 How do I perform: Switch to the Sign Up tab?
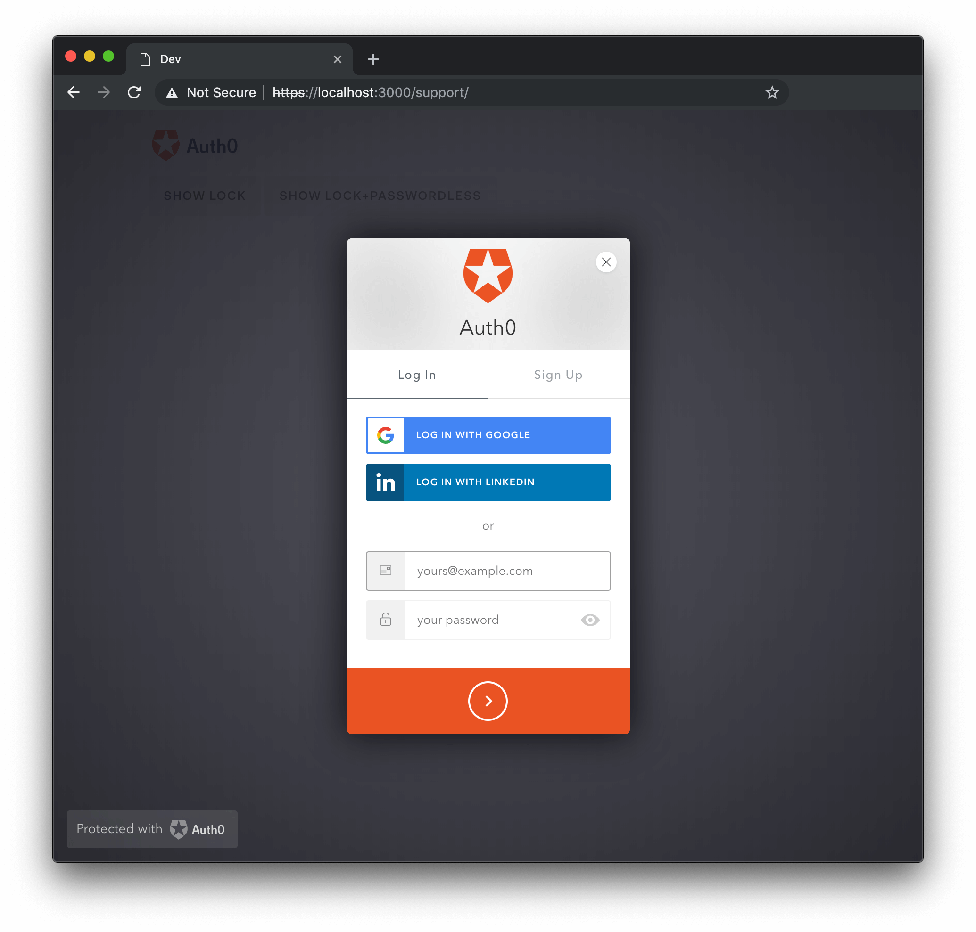559,375
